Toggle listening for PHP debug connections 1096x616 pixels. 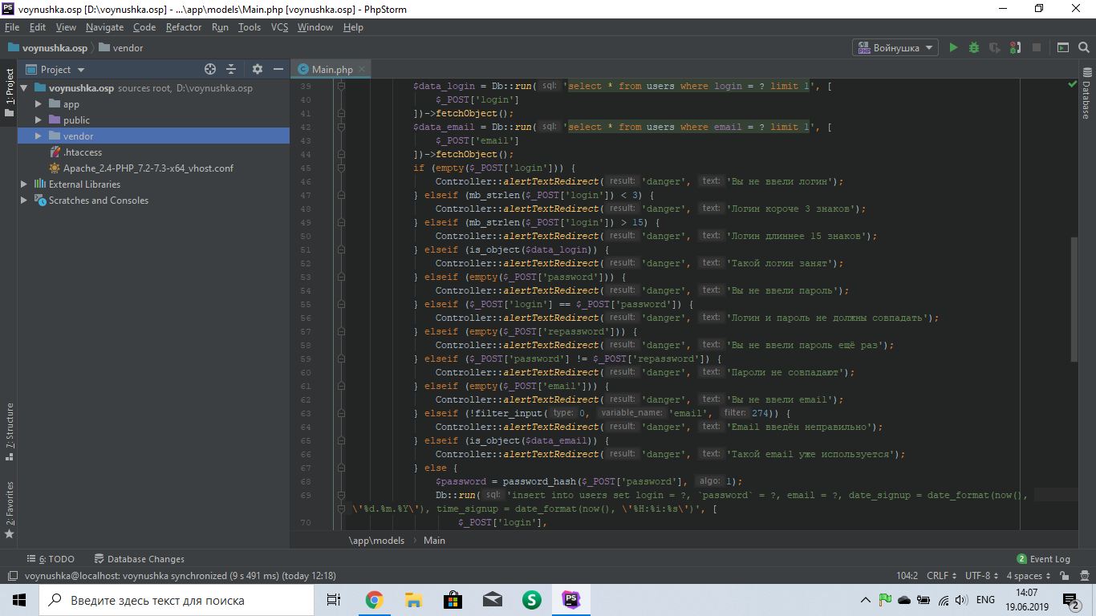coord(1015,48)
